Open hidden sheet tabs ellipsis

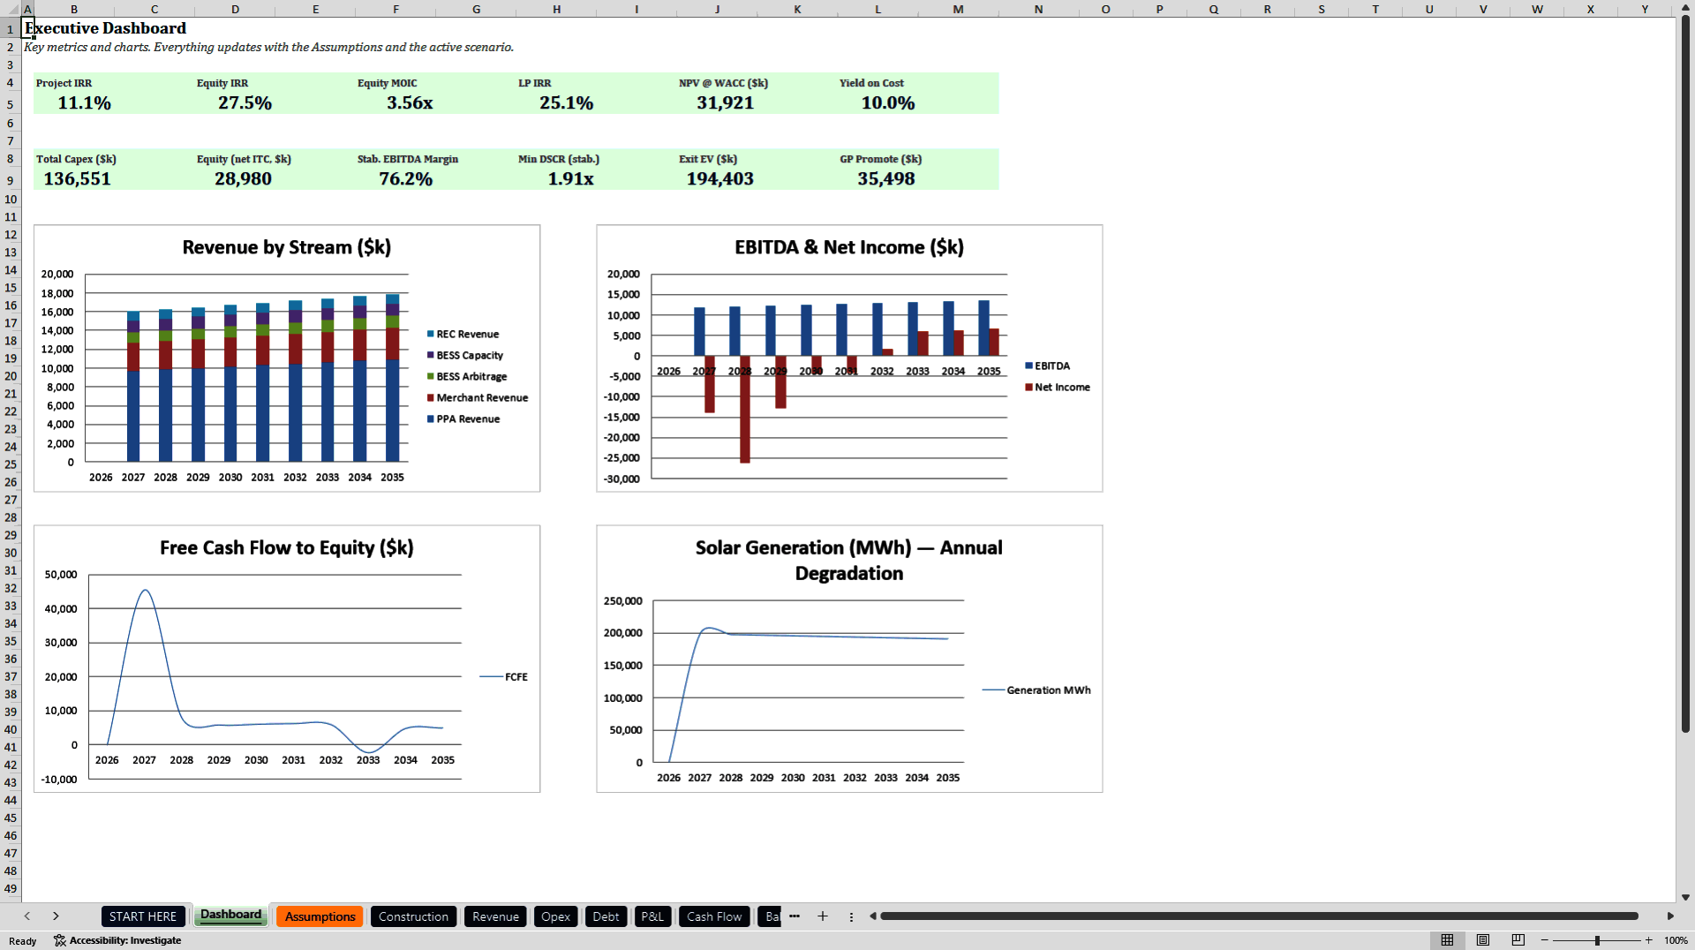[x=795, y=916]
